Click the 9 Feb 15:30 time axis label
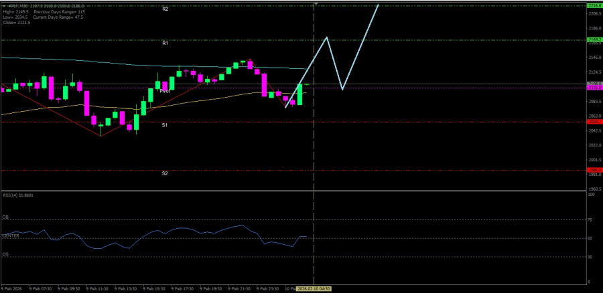The width and height of the screenshot is (603, 293). [155, 288]
